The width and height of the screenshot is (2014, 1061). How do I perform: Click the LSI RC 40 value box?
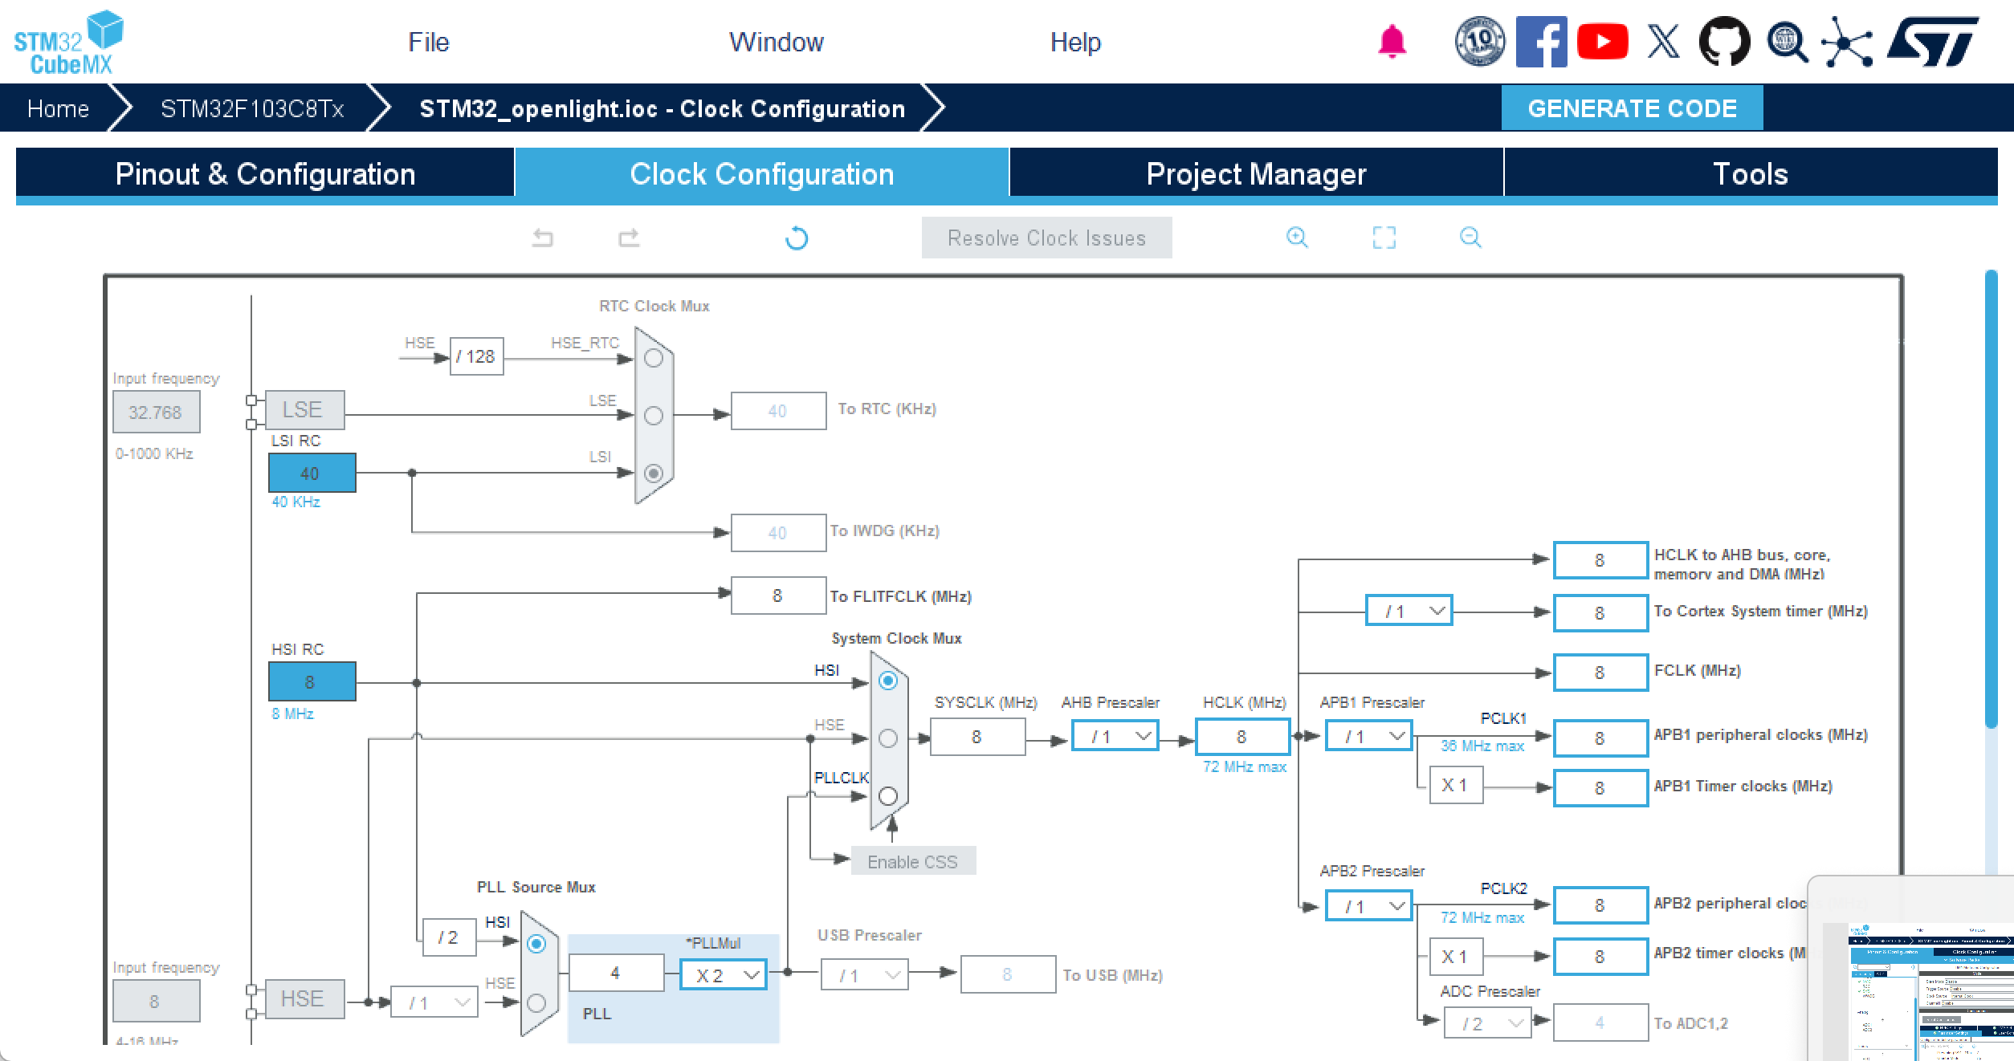[312, 473]
